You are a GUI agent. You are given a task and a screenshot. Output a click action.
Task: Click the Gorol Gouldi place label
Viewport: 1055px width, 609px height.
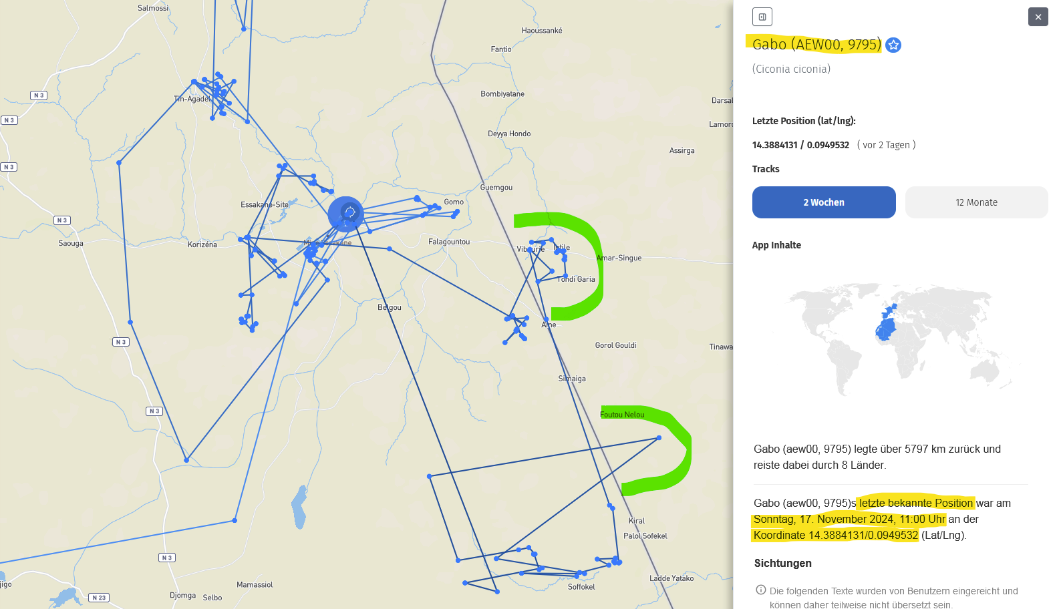615,345
